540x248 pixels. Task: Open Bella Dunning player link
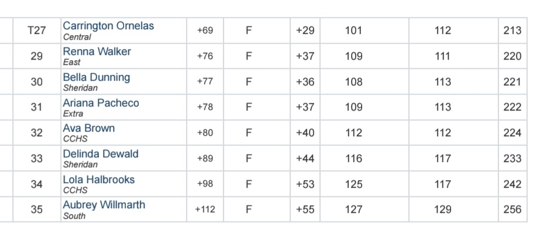(x=97, y=77)
